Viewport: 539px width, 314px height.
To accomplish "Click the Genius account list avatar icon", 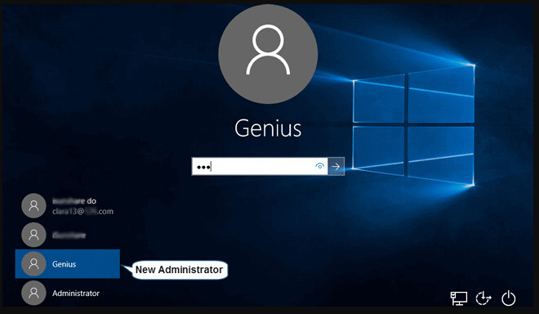I will click(33, 264).
